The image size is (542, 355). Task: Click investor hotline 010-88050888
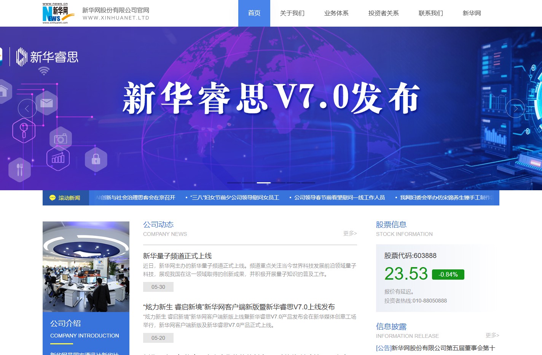click(x=416, y=301)
